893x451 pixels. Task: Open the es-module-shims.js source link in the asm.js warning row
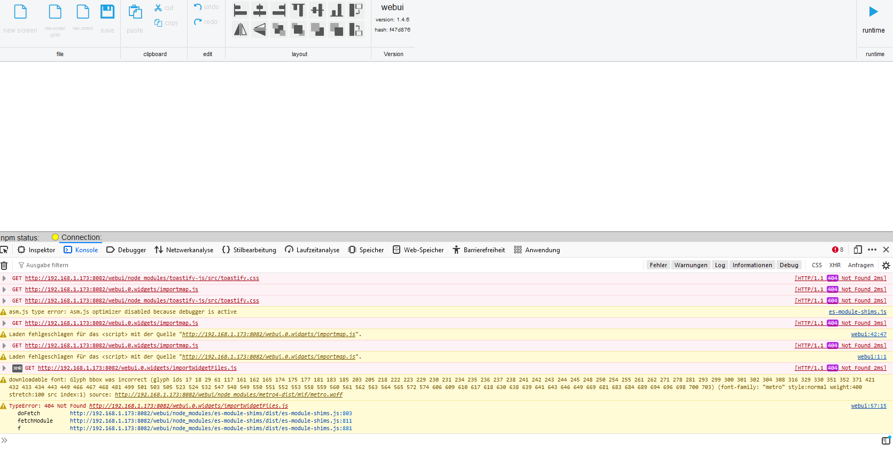coord(857,312)
